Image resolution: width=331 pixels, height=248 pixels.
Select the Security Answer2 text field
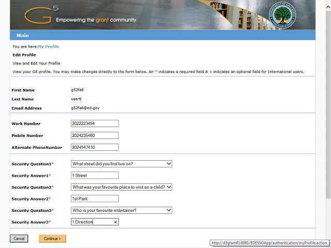(95, 199)
